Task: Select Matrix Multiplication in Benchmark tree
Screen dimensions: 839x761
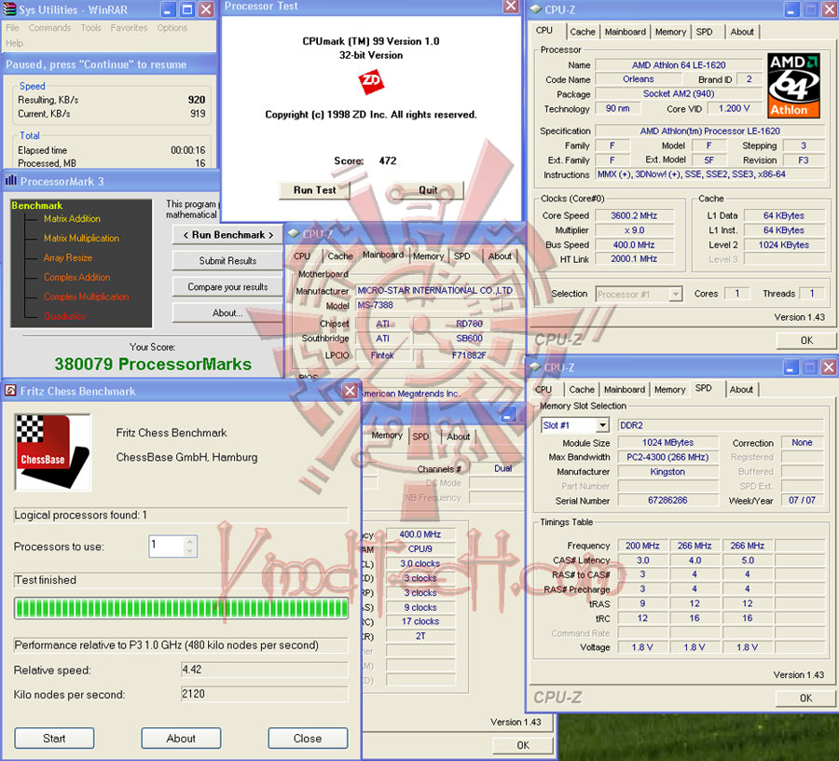Action: pyautogui.click(x=81, y=238)
